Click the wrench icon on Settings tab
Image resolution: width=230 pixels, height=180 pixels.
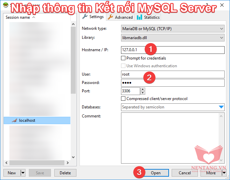85,17
